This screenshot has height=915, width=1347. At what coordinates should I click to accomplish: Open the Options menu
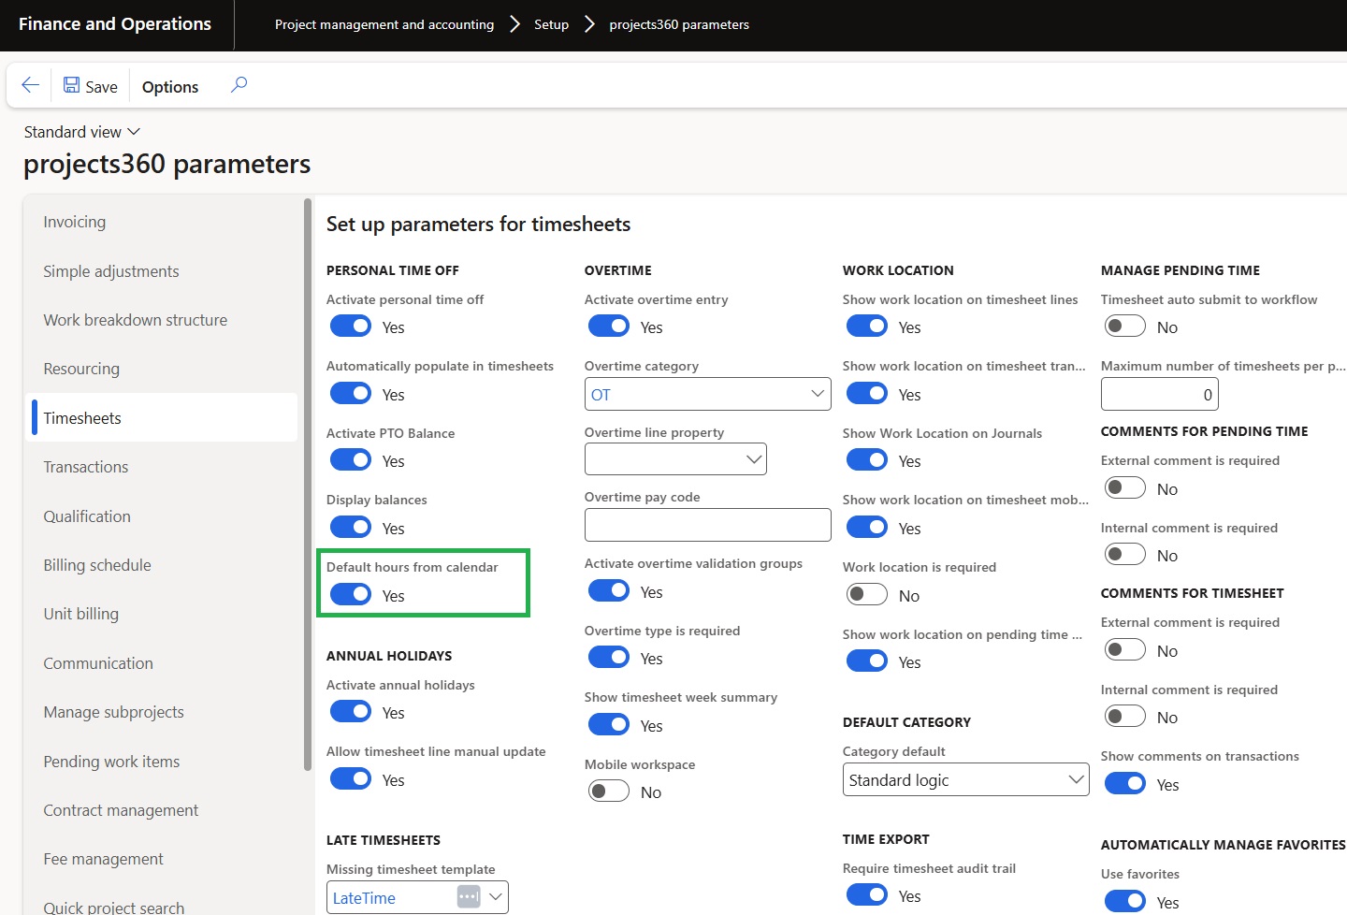pos(170,87)
